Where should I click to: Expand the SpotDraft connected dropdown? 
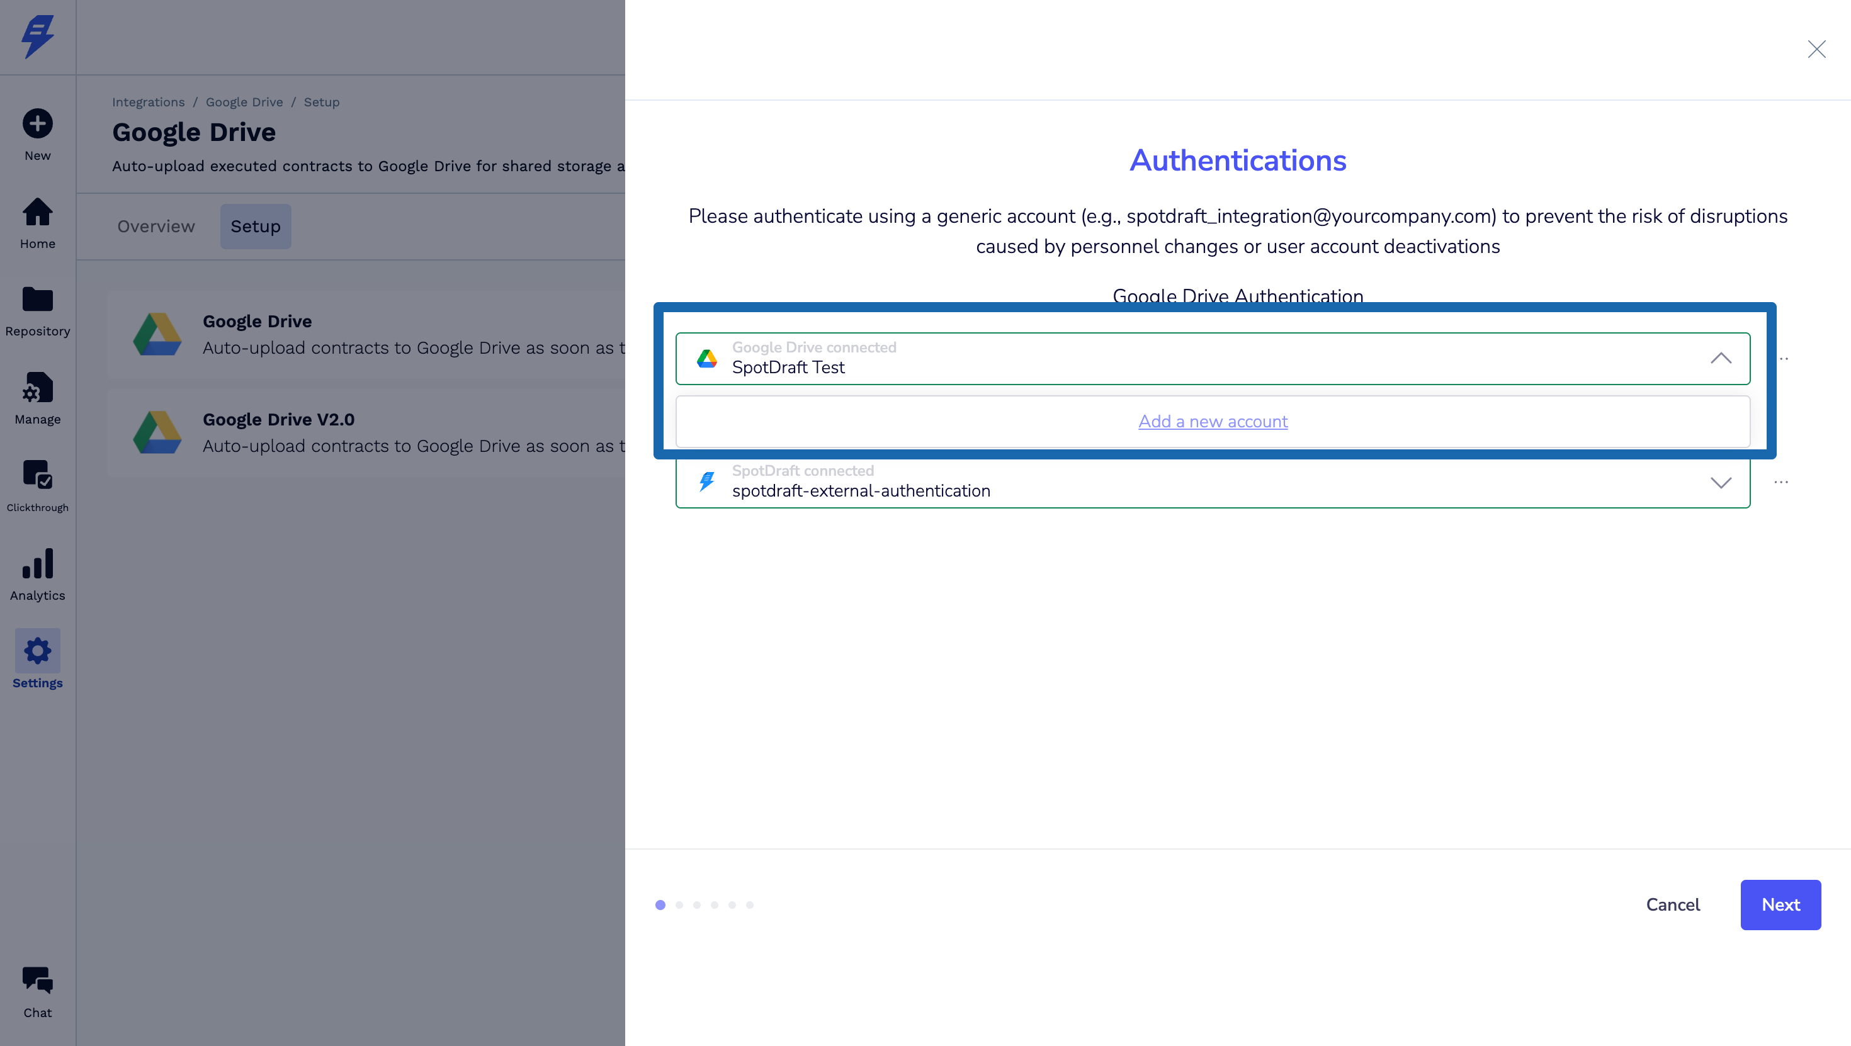1720,483
